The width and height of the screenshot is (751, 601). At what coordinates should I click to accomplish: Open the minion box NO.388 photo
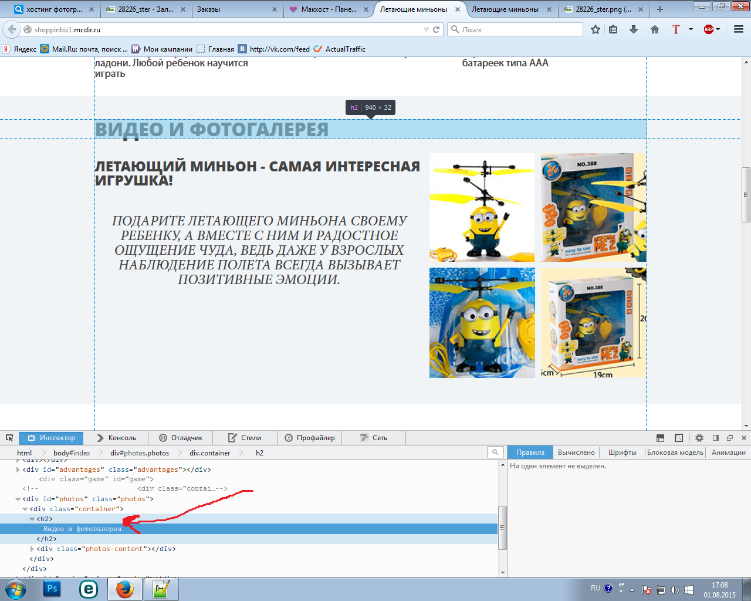point(593,208)
